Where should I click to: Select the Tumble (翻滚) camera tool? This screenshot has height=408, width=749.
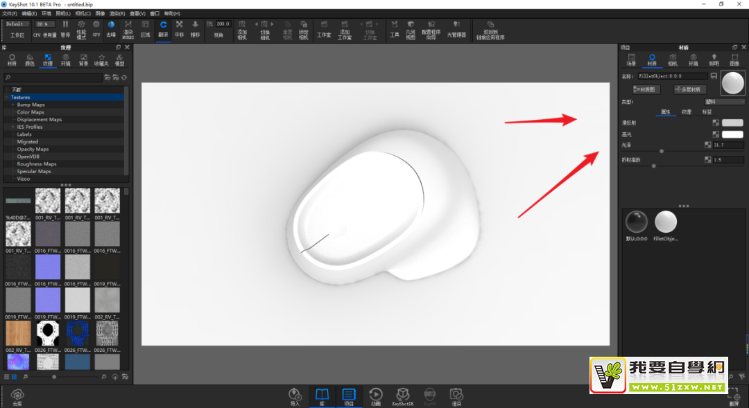click(x=163, y=28)
